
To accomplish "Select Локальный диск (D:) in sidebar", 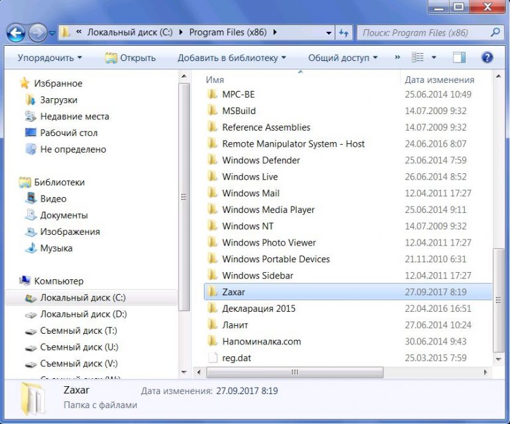I will [x=83, y=314].
